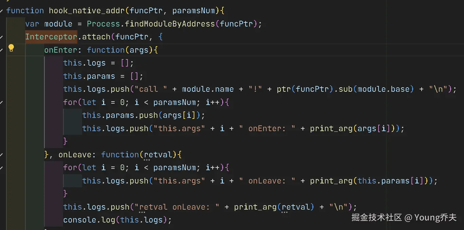Click the onEnter property key

point(60,50)
